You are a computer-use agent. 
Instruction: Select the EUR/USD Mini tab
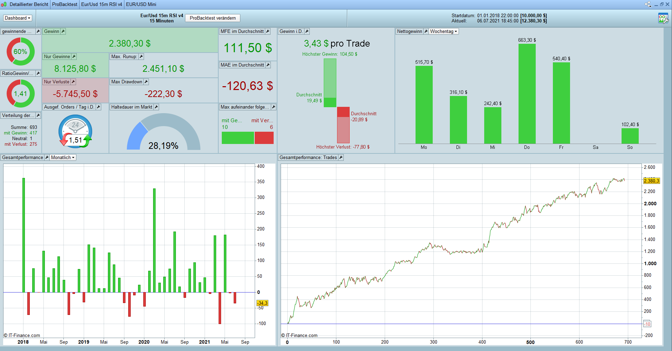(x=141, y=4)
